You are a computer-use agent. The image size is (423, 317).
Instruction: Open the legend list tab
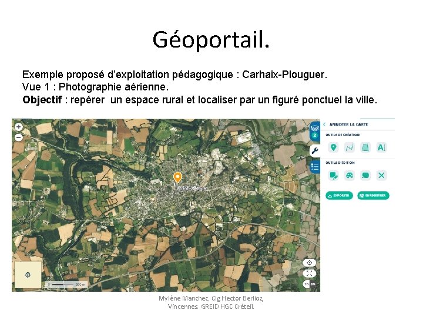tap(315, 167)
